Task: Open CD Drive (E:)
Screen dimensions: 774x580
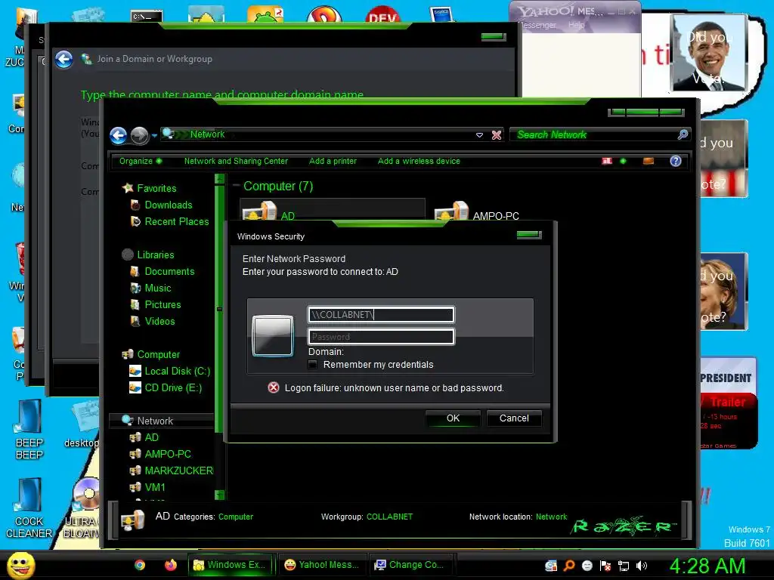Action: point(173,388)
